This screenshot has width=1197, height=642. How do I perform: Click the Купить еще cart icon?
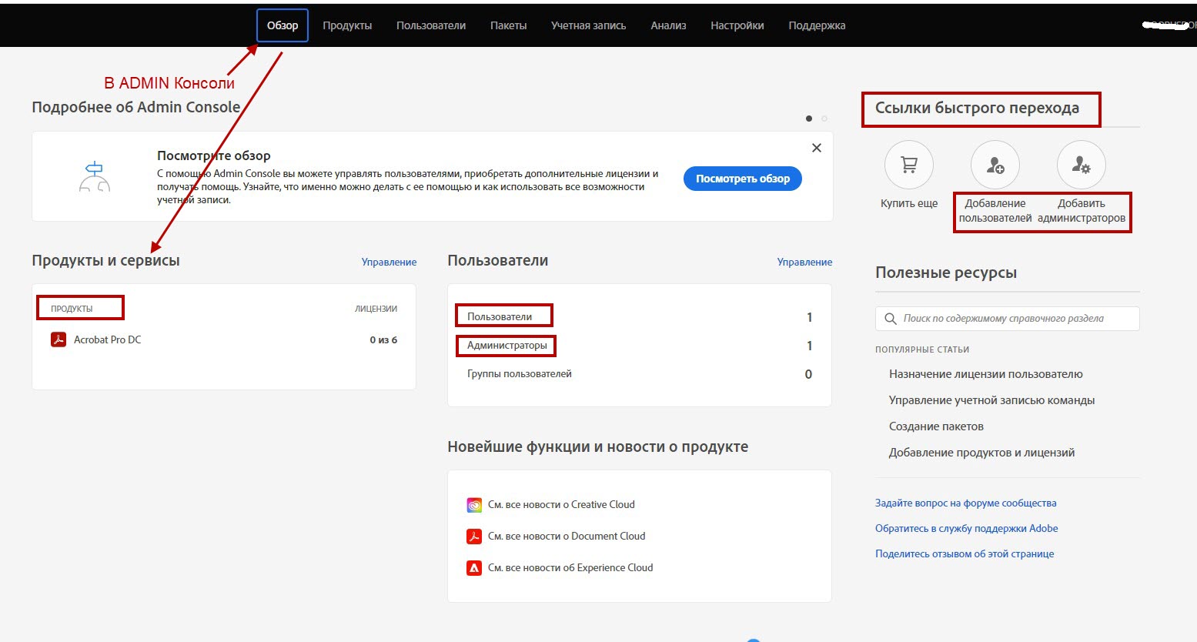909,164
